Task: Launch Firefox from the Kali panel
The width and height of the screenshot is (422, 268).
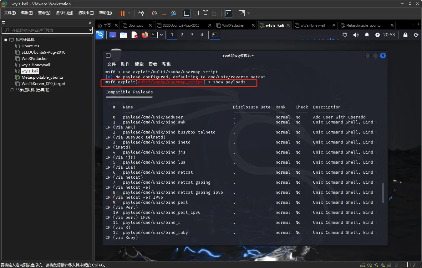Action: (x=145, y=35)
